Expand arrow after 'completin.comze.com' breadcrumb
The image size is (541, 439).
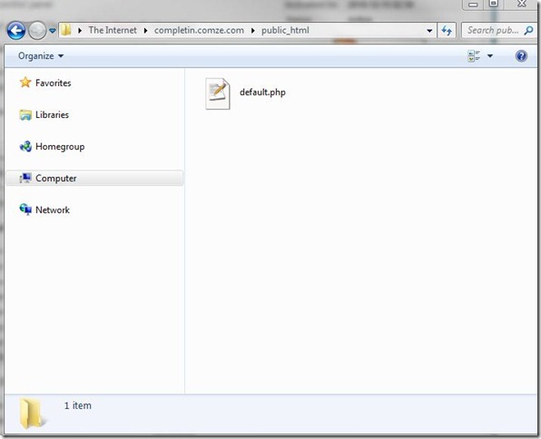coord(253,31)
